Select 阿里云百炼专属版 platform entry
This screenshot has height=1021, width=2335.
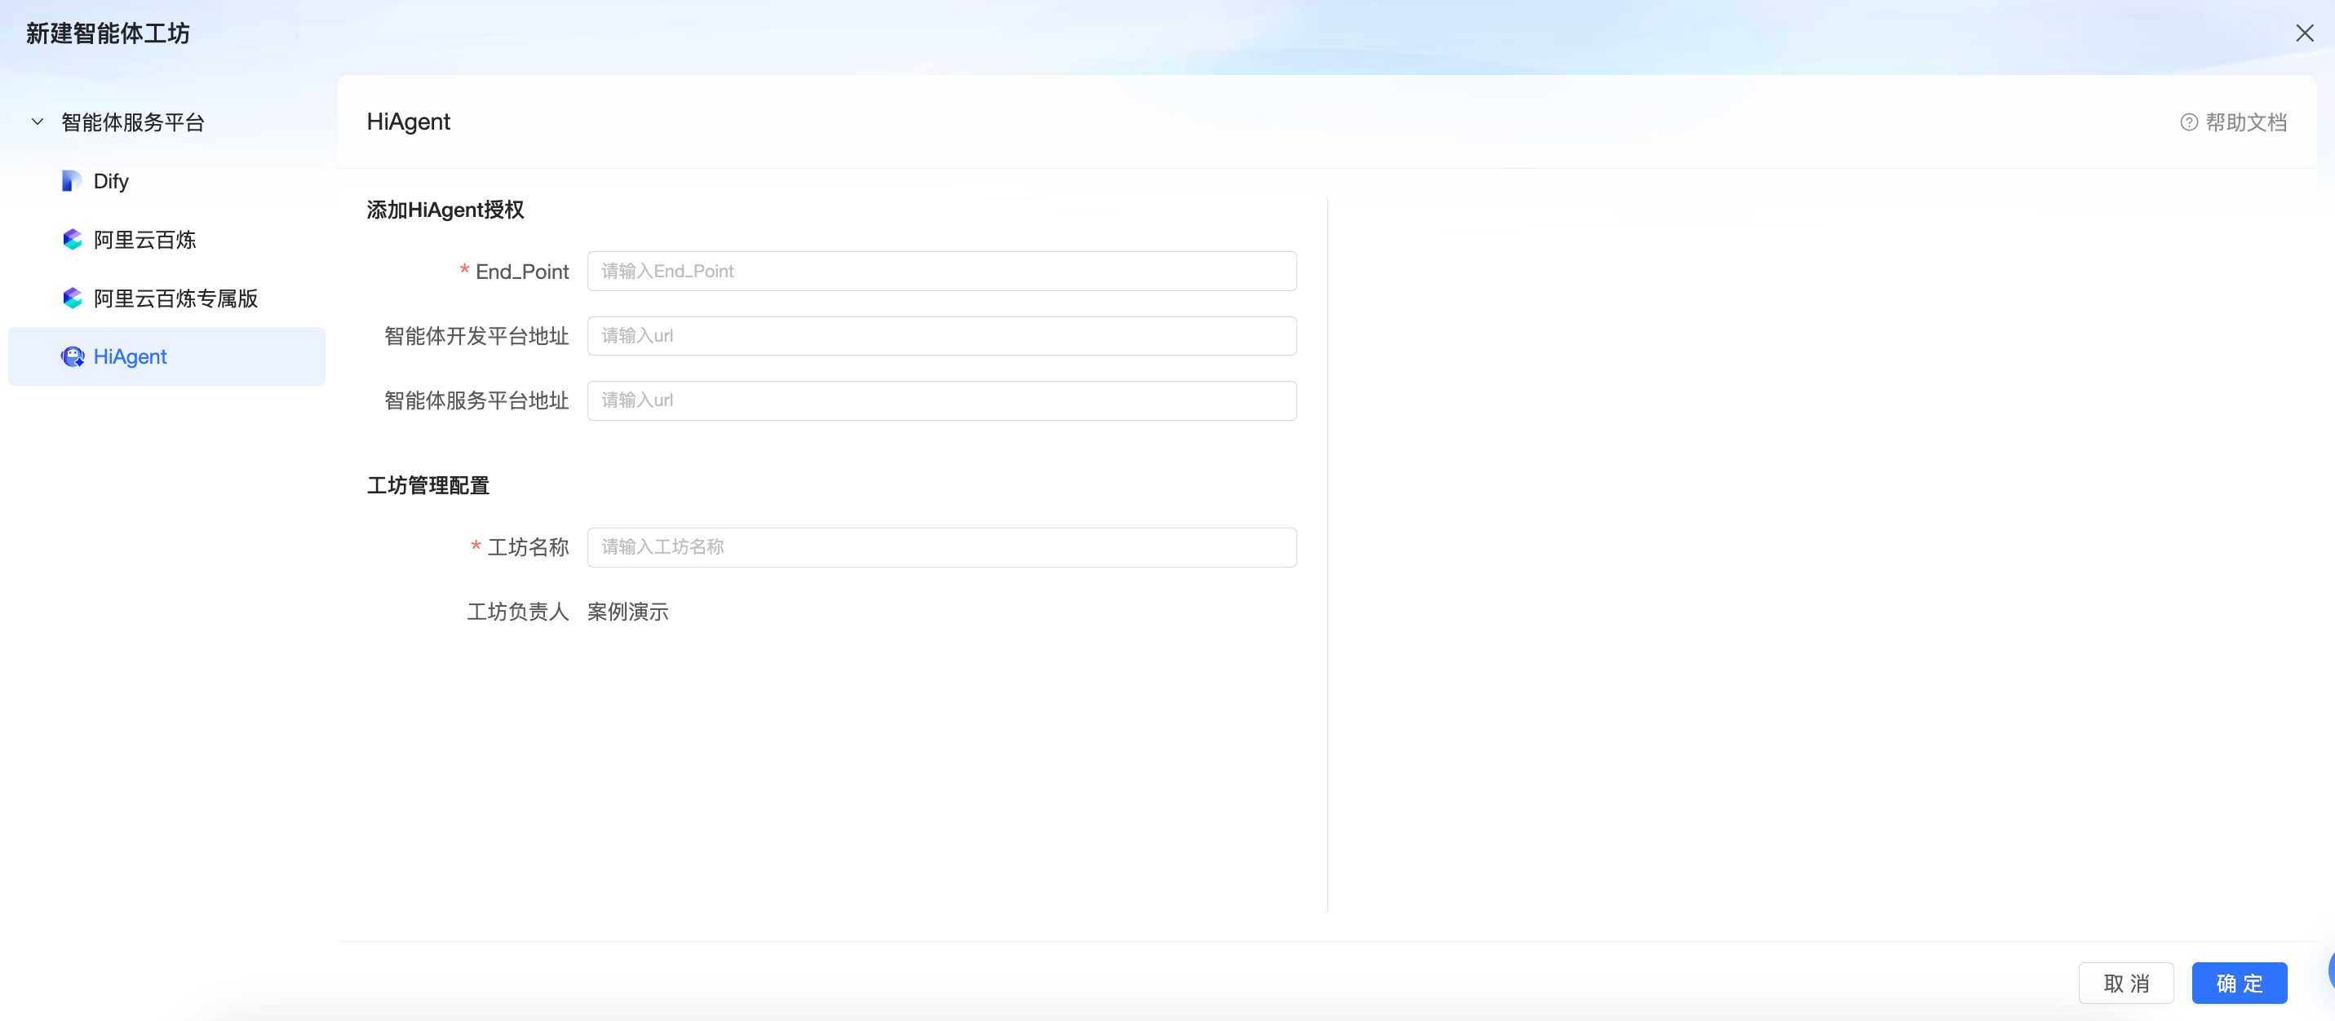166,298
